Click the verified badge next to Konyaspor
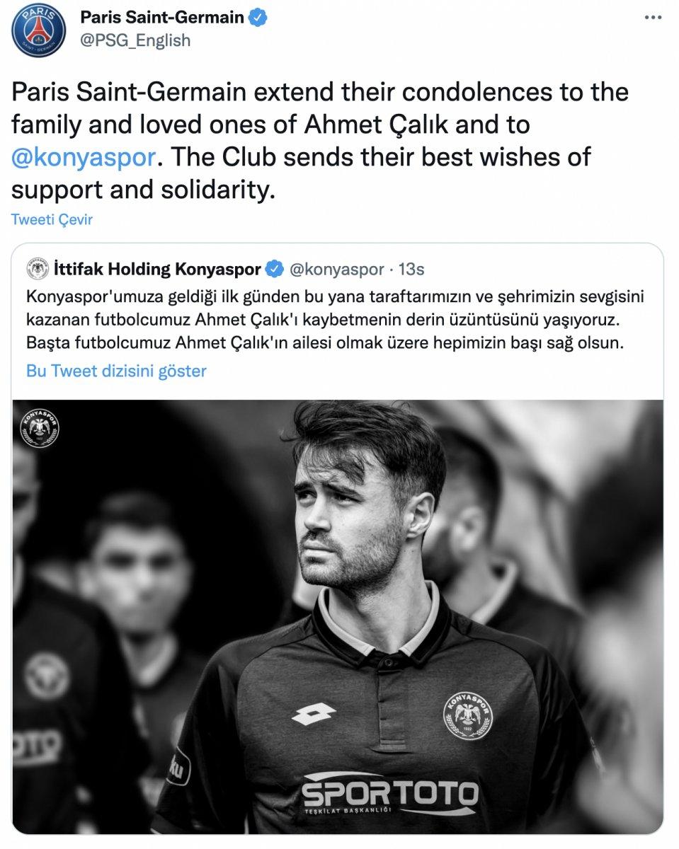 (x=275, y=267)
